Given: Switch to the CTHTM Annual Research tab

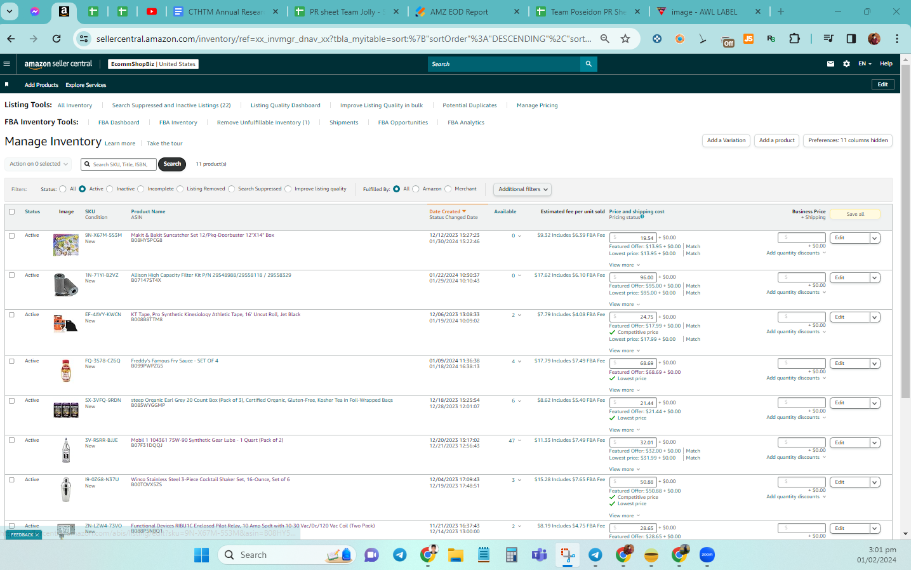Looking at the screenshot, I should click(225, 11).
